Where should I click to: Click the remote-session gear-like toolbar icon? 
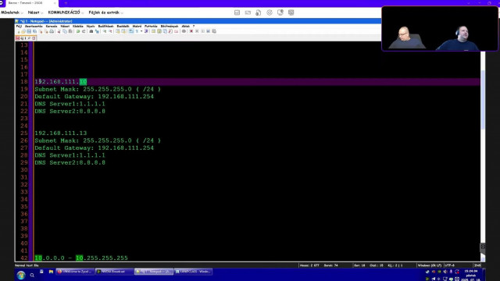[270, 12]
